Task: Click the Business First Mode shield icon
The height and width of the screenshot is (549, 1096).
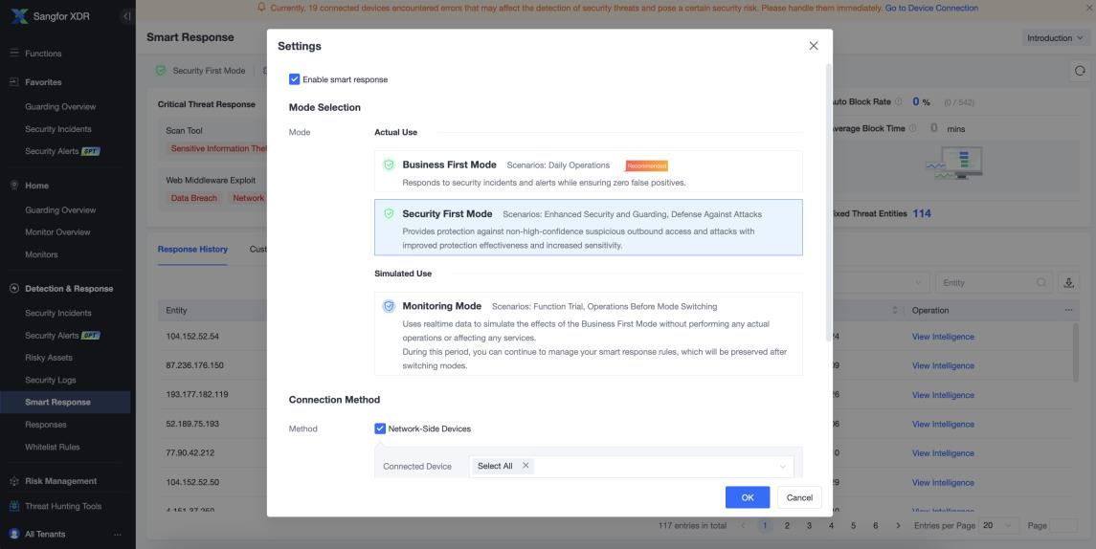Action: pyautogui.click(x=390, y=165)
